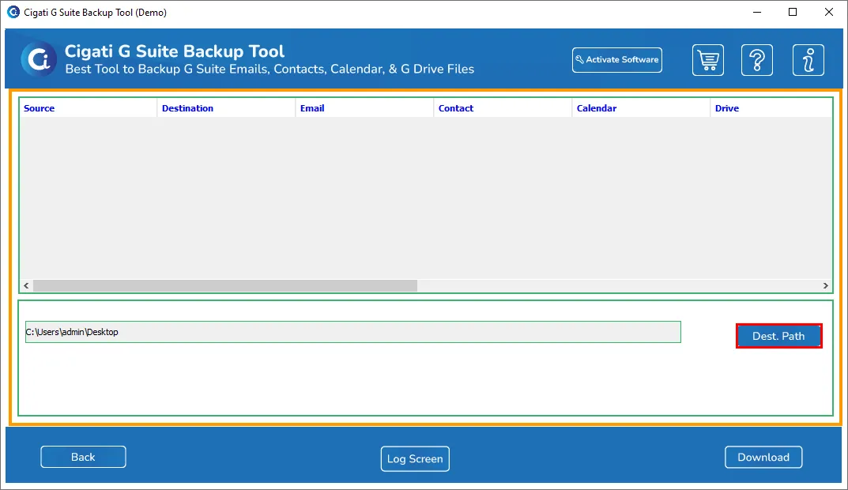Select the Contact column header
The image size is (848, 490).
pyautogui.click(x=503, y=108)
